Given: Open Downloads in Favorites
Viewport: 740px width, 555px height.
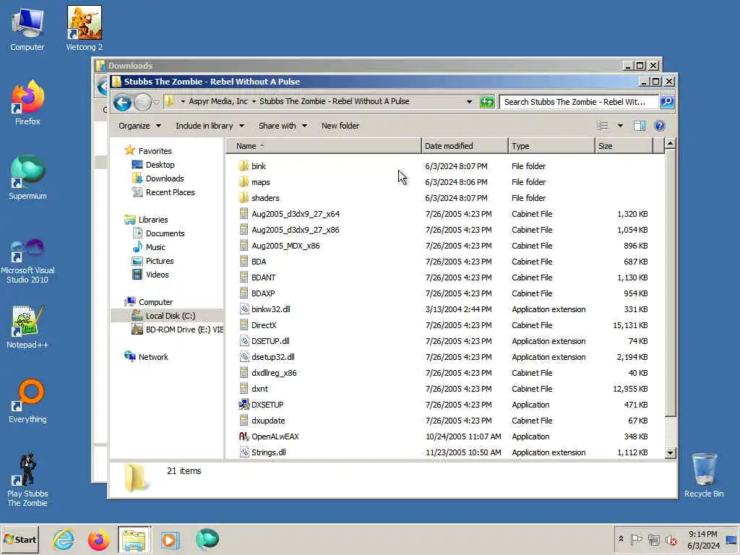Looking at the screenshot, I should (x=165, y=178).
